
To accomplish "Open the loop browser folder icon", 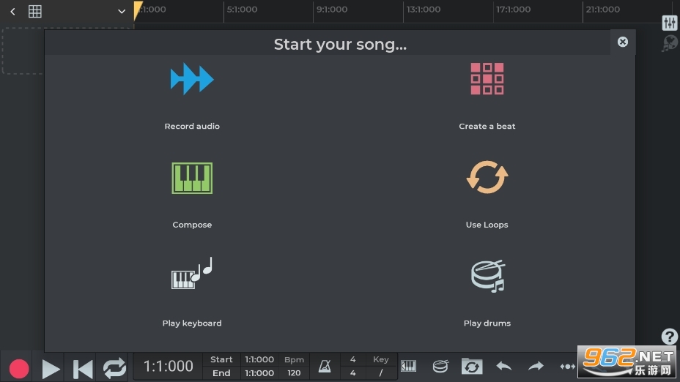I will pos(472,366).
